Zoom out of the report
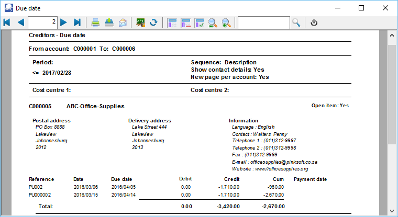Image resolution: width=398 pixels, height=217 pixels. click(213, 22)
